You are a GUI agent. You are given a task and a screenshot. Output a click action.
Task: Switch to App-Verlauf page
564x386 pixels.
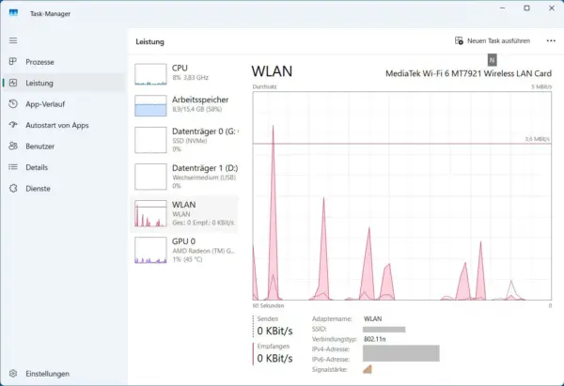click(x=63, y=104)
